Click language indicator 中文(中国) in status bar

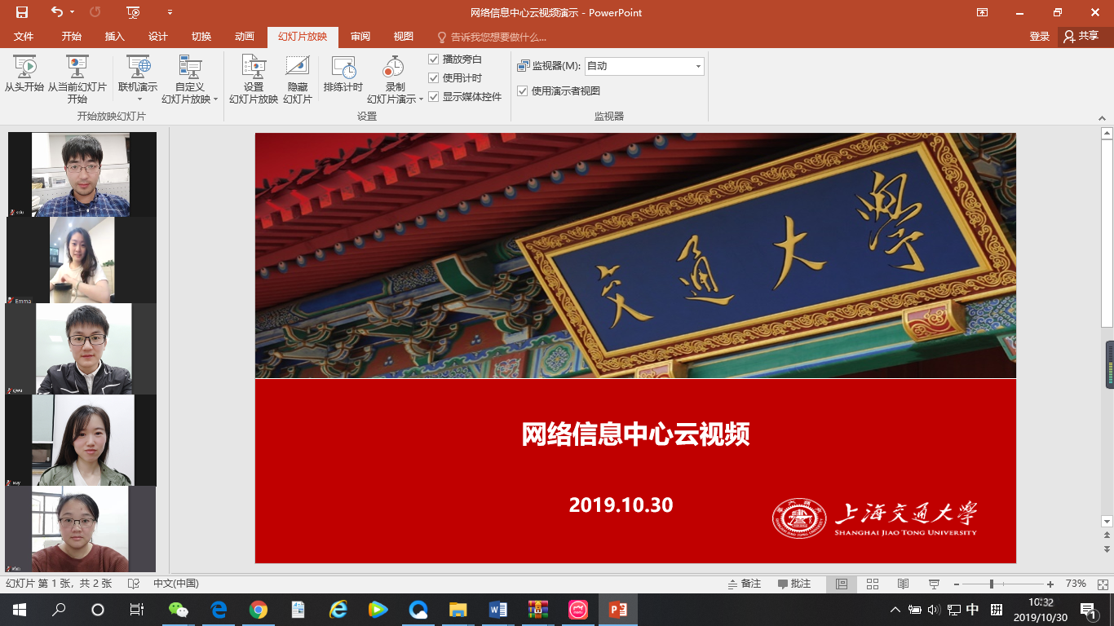tap(176, 584)
